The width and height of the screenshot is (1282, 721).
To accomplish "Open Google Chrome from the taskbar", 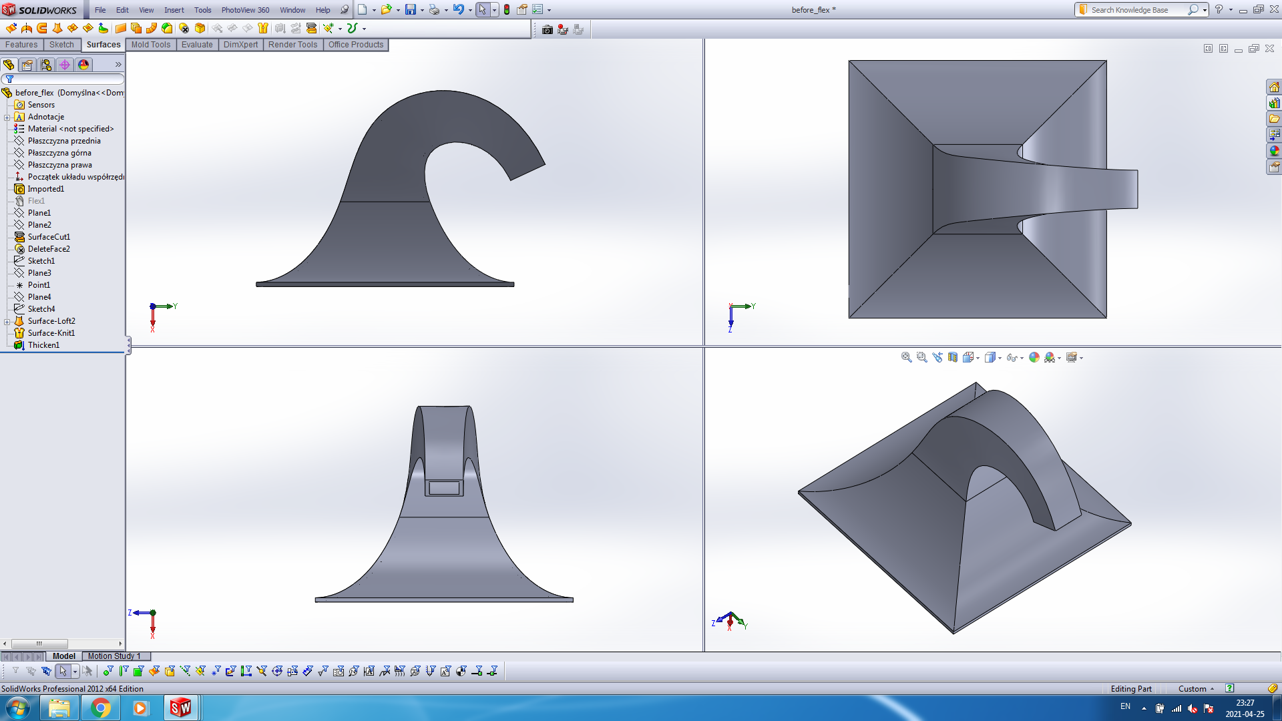I will click(101, 708).
